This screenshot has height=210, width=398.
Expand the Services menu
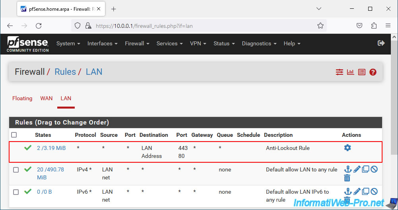(169, 43)
